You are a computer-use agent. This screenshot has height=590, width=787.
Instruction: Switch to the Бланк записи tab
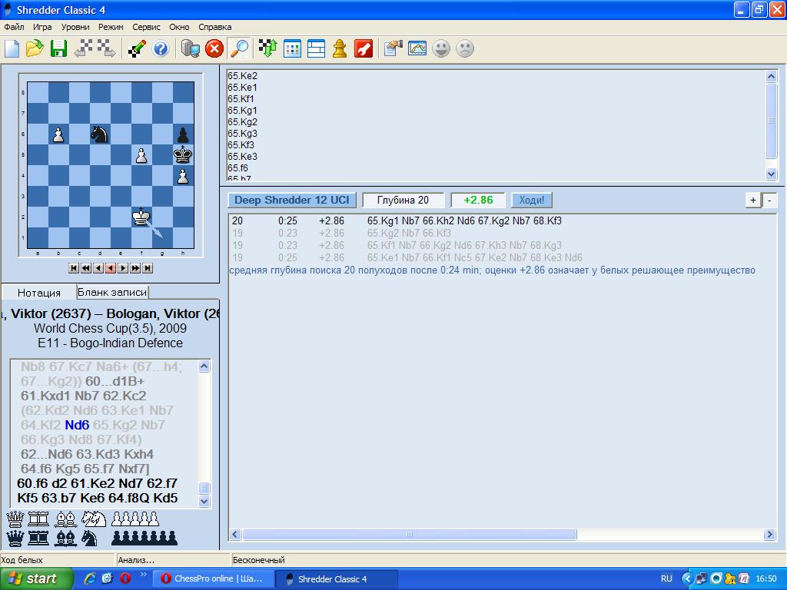[112, 292]
